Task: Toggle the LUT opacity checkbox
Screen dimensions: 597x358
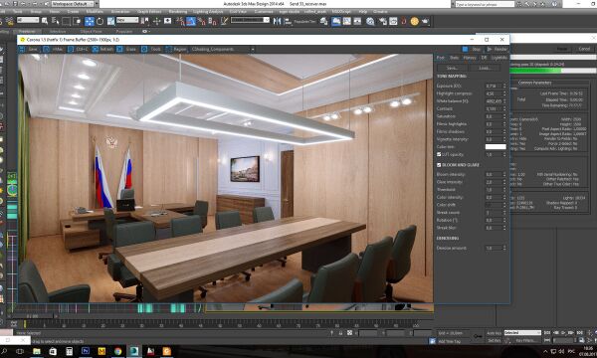Action: tap(439, 154)
